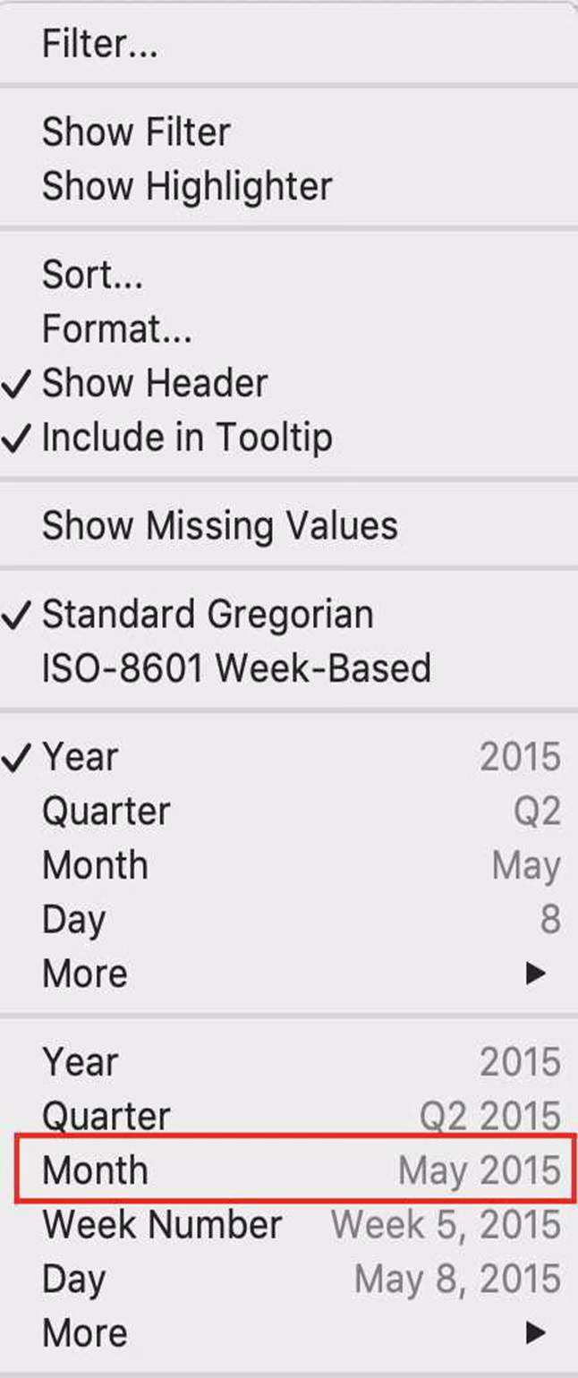
Task: Expand the More submenu below Day 8
Action: (x=85, y=974)
